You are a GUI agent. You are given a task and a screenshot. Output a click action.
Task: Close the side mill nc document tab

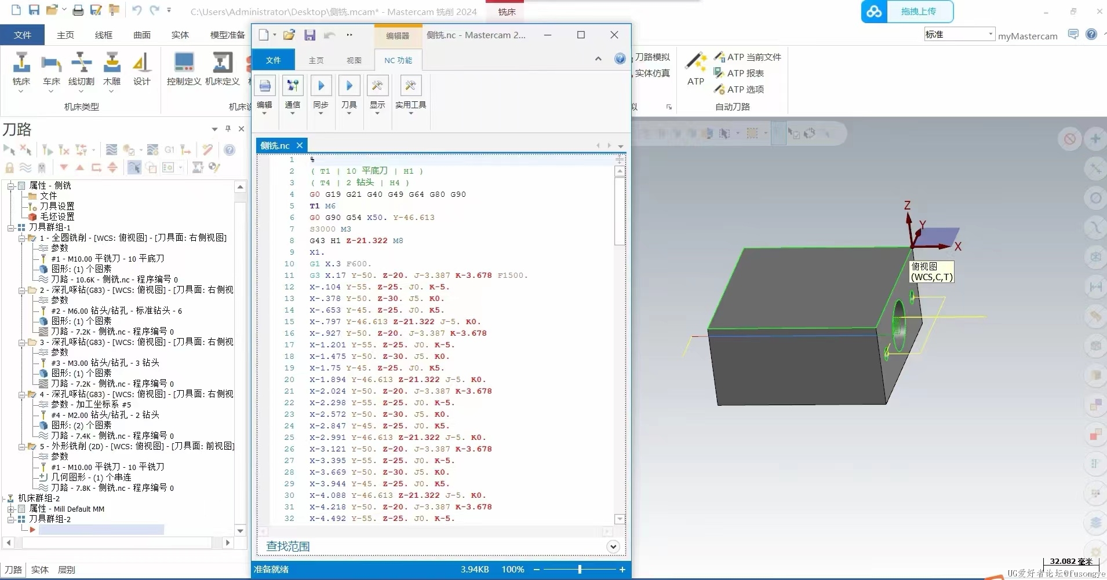tap(300, 145)
